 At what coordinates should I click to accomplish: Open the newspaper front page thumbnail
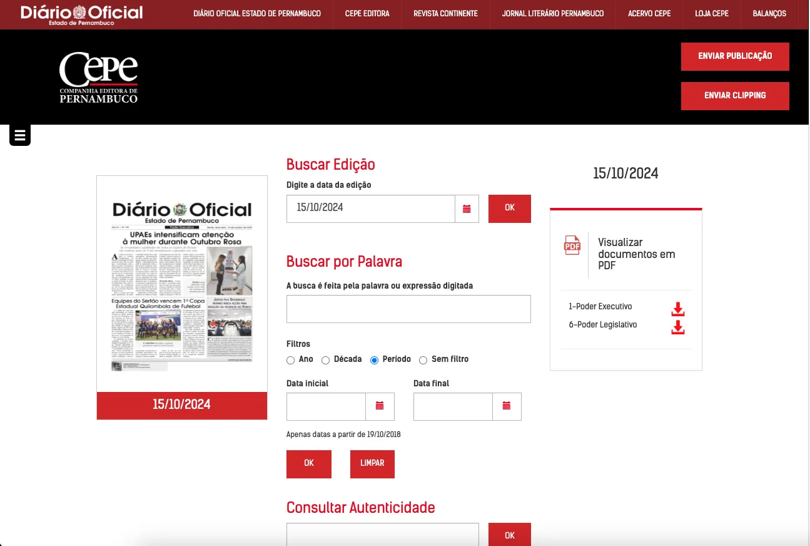click(x=182, y=284)
